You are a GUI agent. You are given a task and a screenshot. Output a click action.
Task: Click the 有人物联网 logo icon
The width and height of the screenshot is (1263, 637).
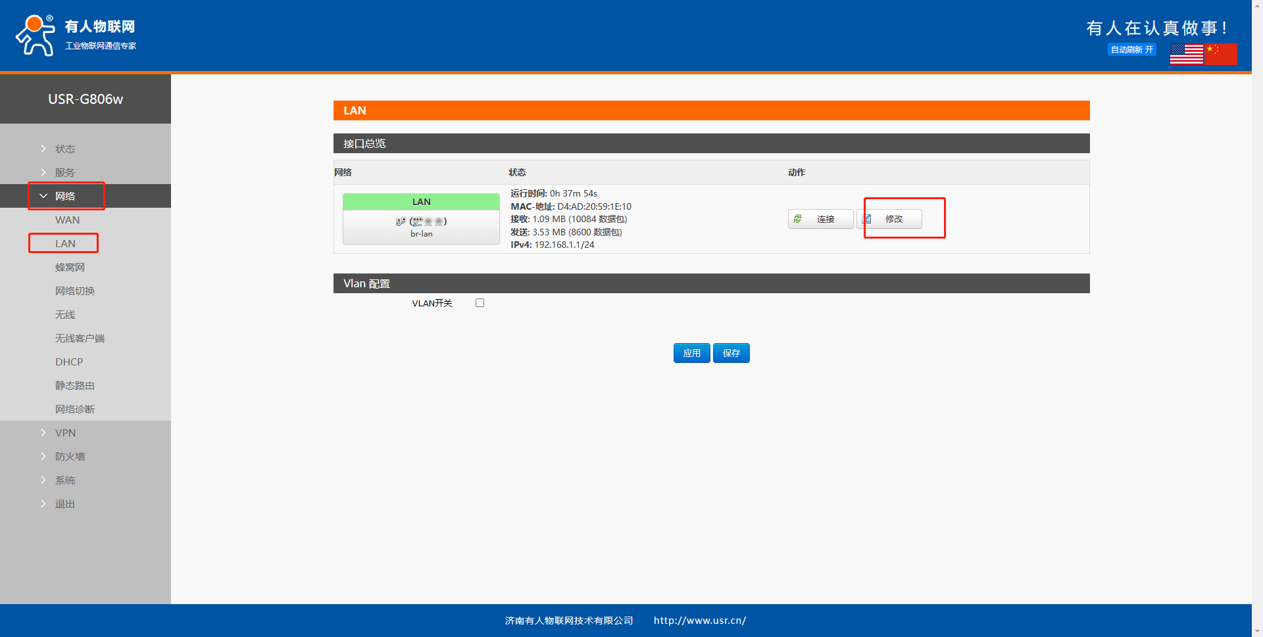[36, 35]
